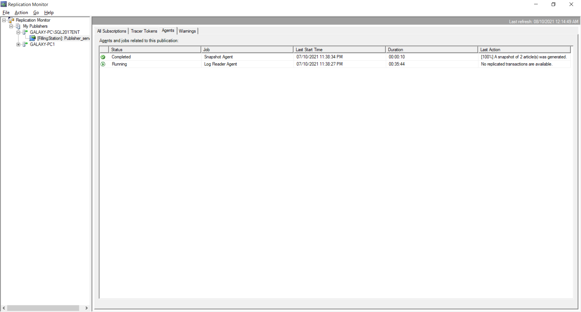Image resolution: width=581 pixels, height=312 pixels.
Task: Open the File menu
Action: tap(6, 12)
